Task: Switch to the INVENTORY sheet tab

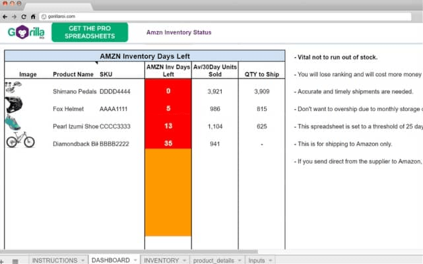Action: point(161,260)
